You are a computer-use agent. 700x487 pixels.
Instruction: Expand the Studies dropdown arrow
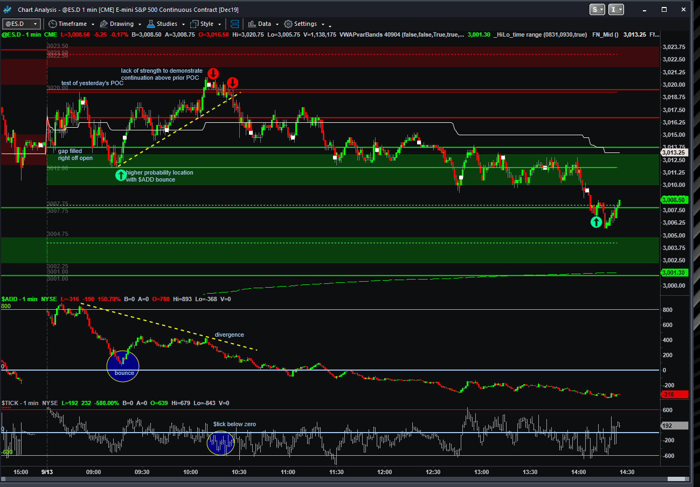[183, 24]
